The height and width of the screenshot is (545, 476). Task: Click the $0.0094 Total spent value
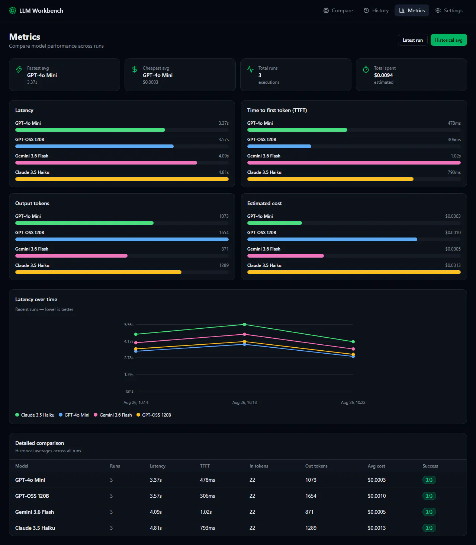(x=383, y=75)
